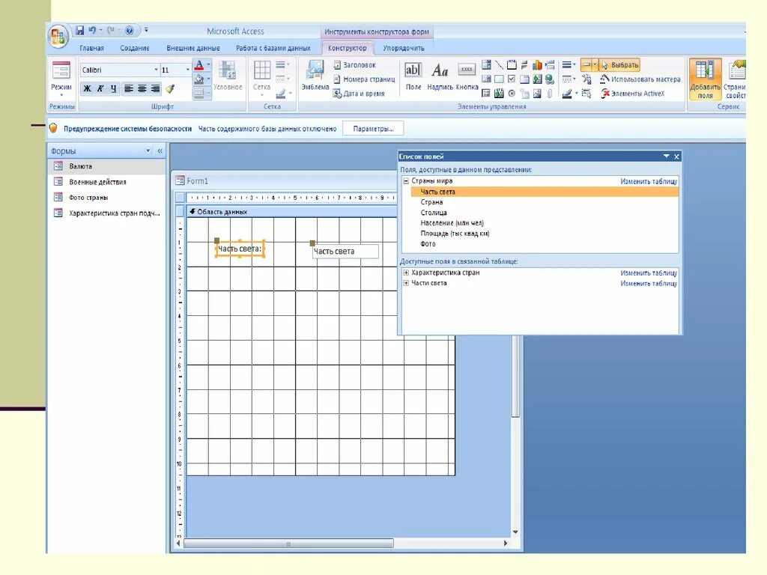This screenshot has width=767, height=575.
Task: Expand Характеристика стран table
Action: click(406, 273)
